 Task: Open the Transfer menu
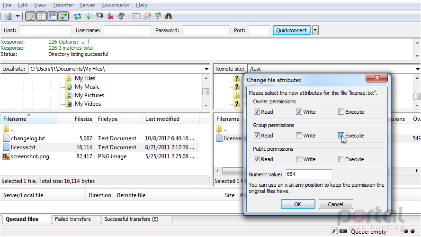[63, 5]
